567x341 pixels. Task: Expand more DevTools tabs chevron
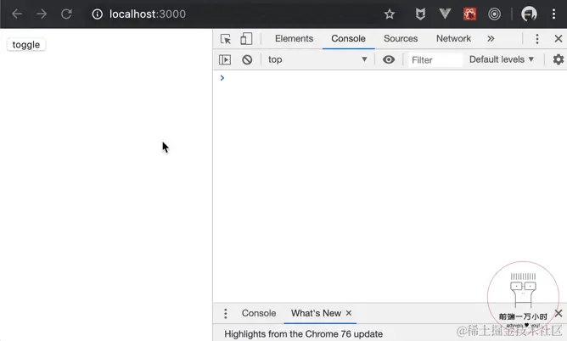point(491,39)
